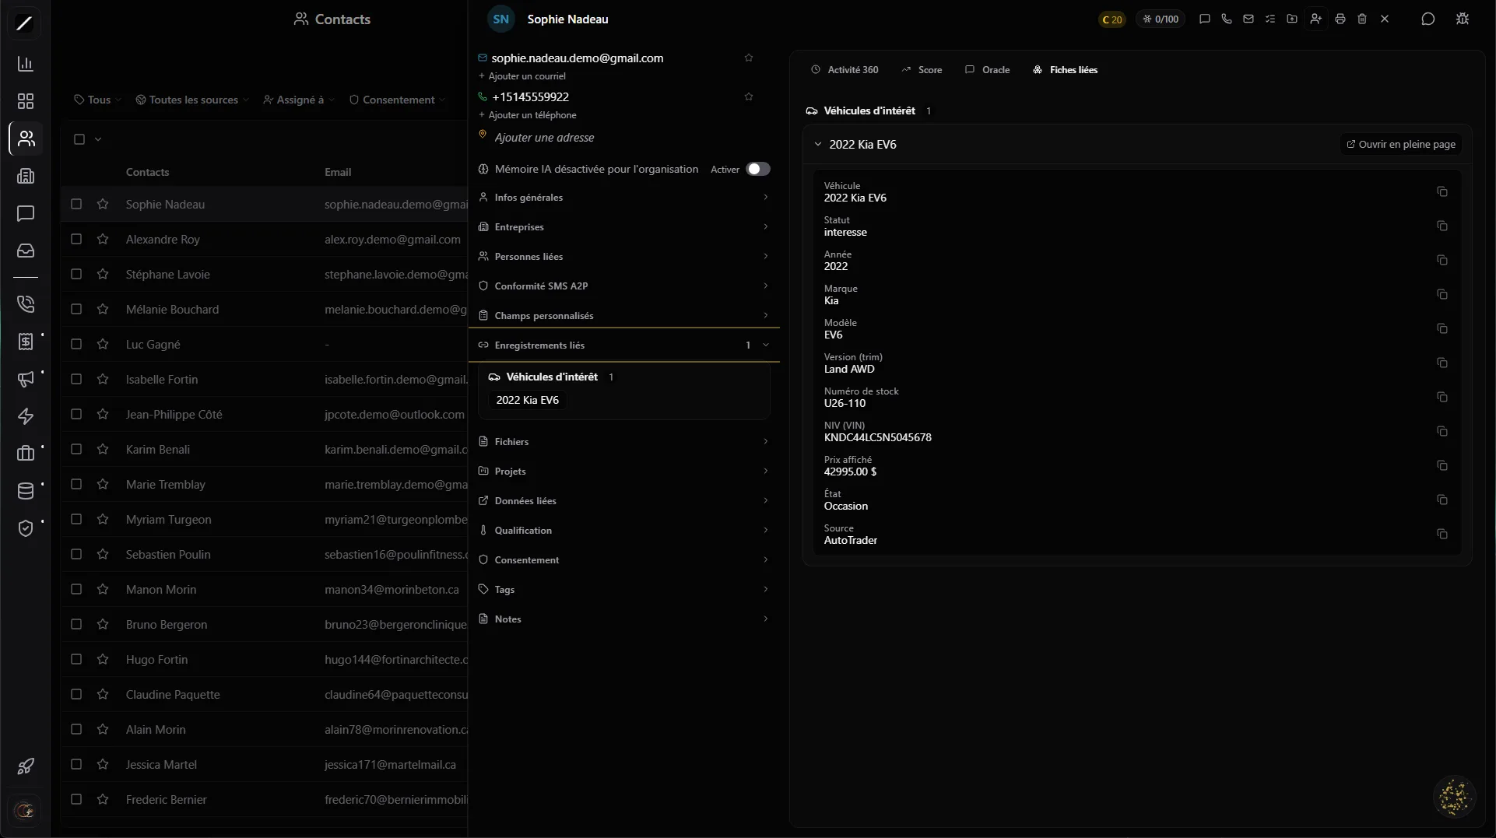Screen dimensions: 1496x838
Task: Click the trash delete icon in contact header
Action: [1362, 19]
